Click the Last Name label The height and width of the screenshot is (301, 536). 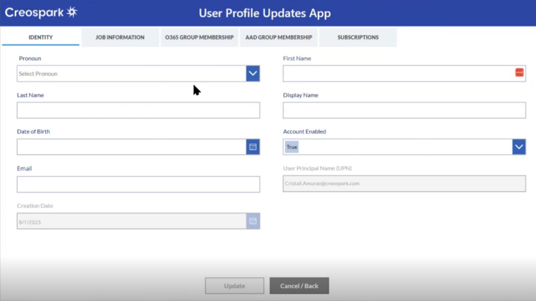click(x=31, y=95)
